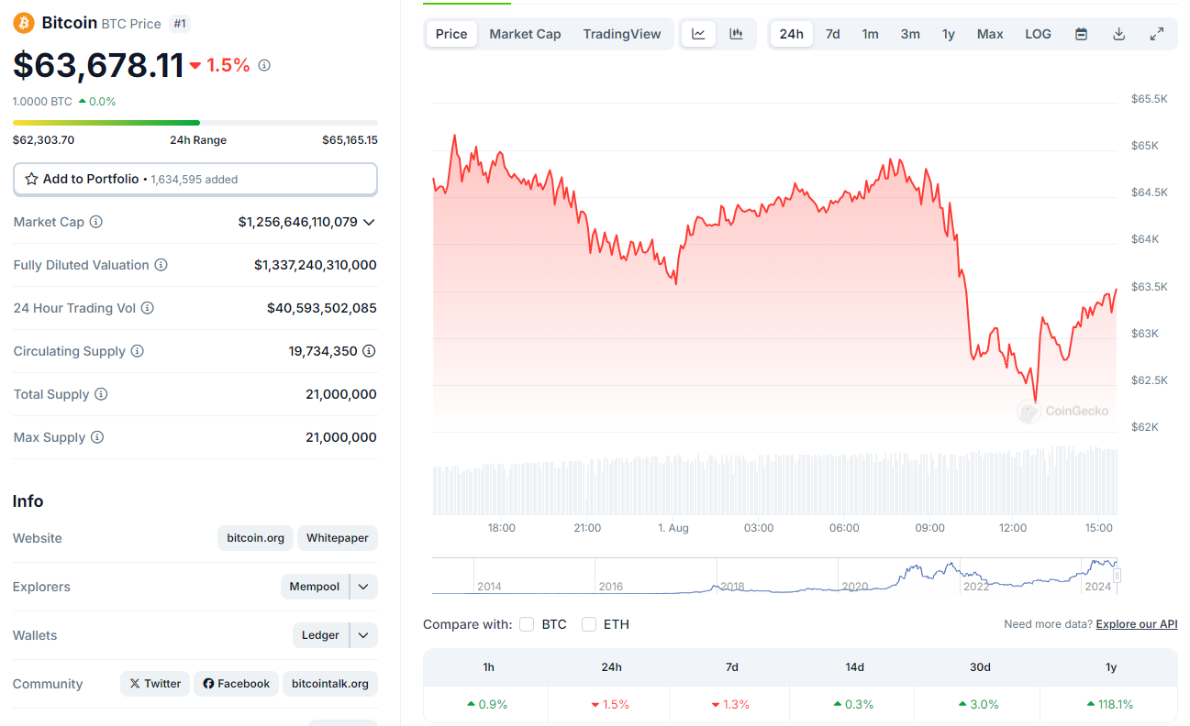The image size is (1190, 726).
Task: Expand the Market Cap value chevron
Action: (x=369, y=222)
